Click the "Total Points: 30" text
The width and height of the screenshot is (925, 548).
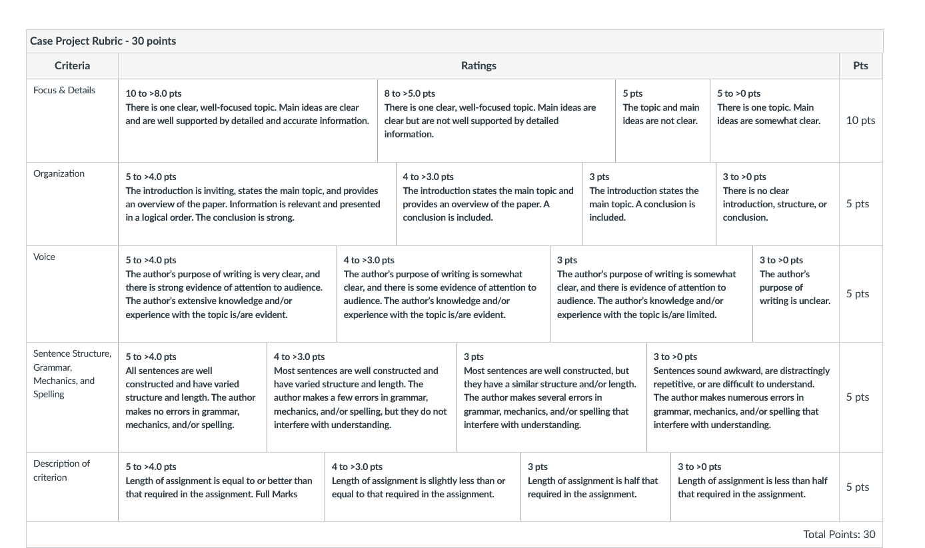click(839, 534)
